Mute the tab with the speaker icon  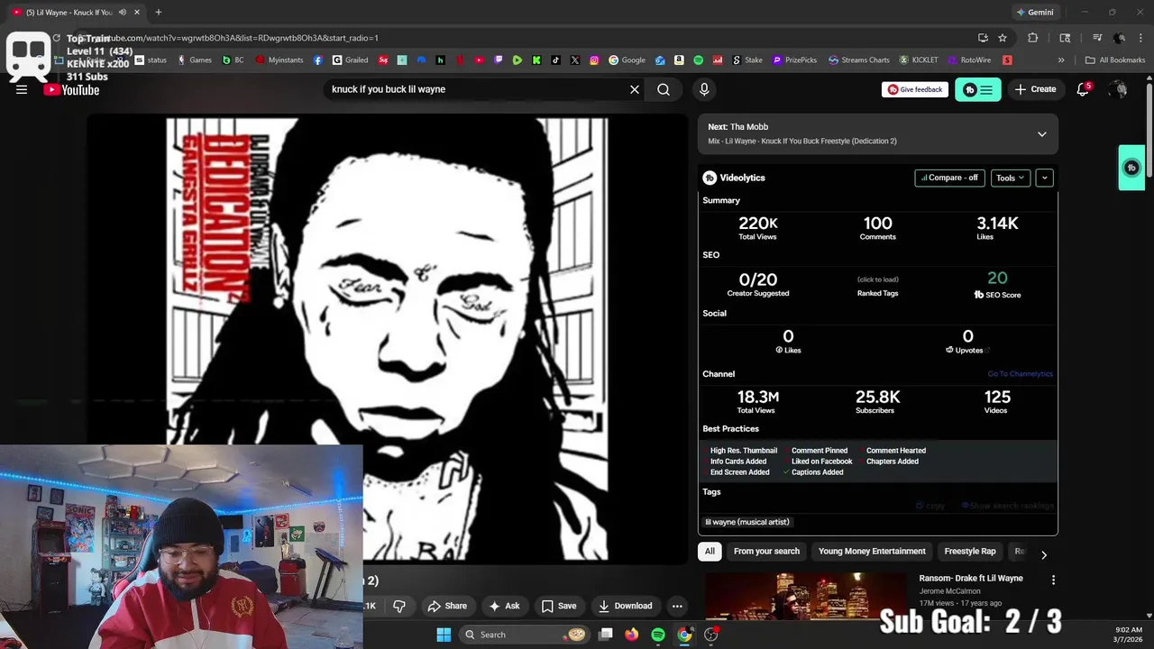[x=122, y=13]
